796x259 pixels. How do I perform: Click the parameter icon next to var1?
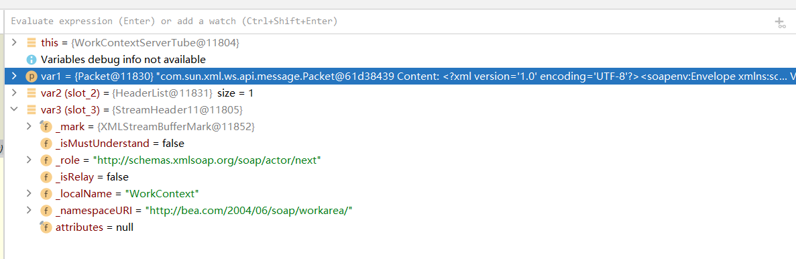[32, 76]
